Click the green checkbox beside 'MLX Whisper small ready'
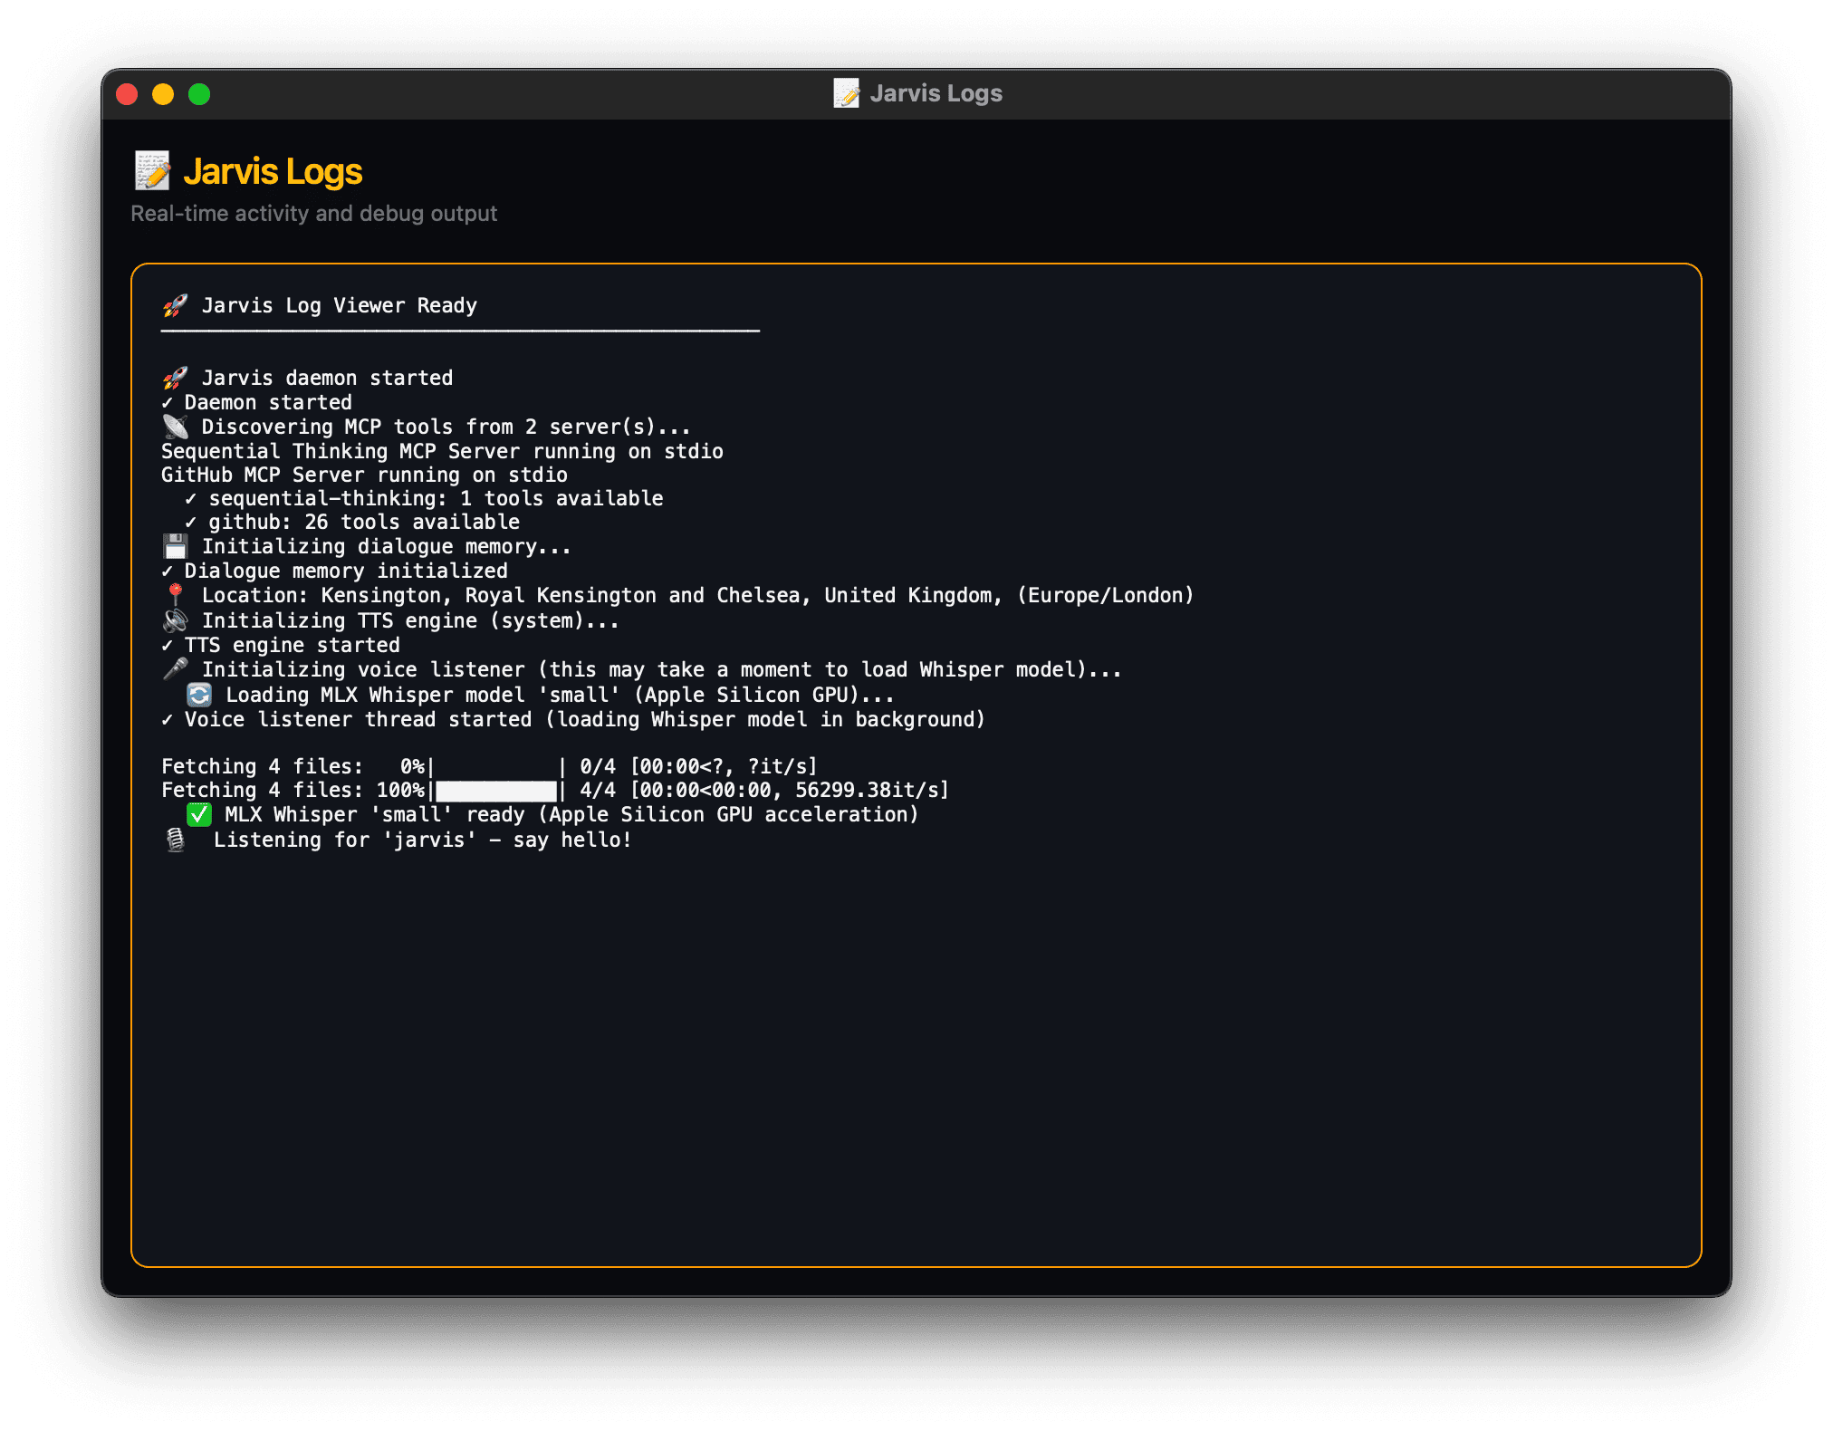Viewport: 1833px width, 1431px height. tap(200, 814)
